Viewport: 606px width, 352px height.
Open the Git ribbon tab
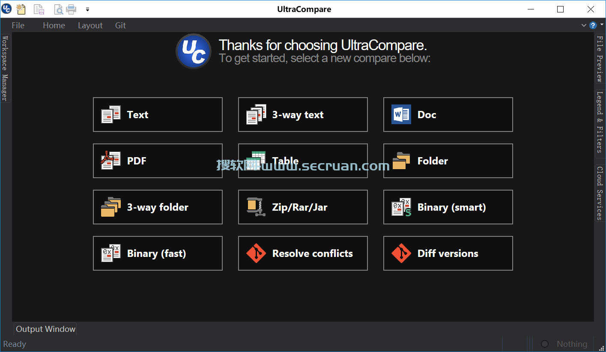pos(121,25)
